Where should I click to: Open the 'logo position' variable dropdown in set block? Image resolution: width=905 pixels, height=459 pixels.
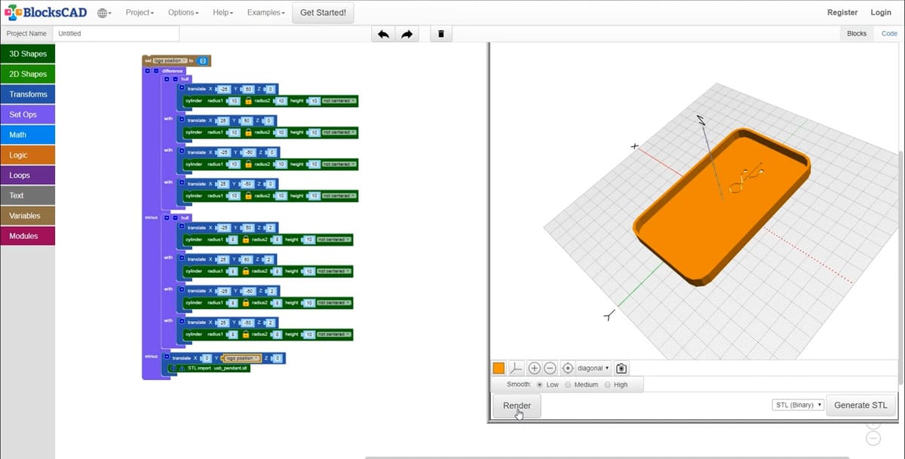coord(170,61)
